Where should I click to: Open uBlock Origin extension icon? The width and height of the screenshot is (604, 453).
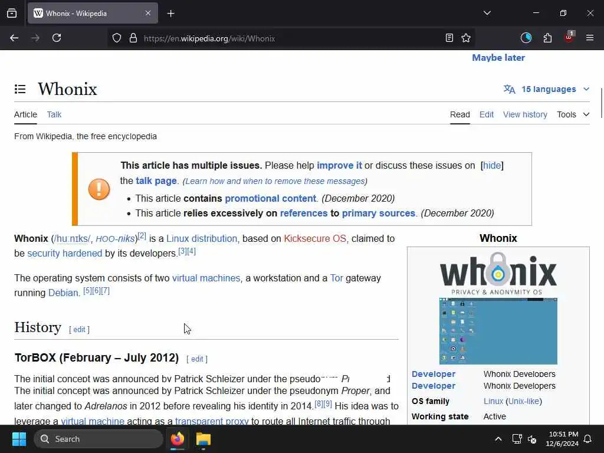click(x=569, y=37)
